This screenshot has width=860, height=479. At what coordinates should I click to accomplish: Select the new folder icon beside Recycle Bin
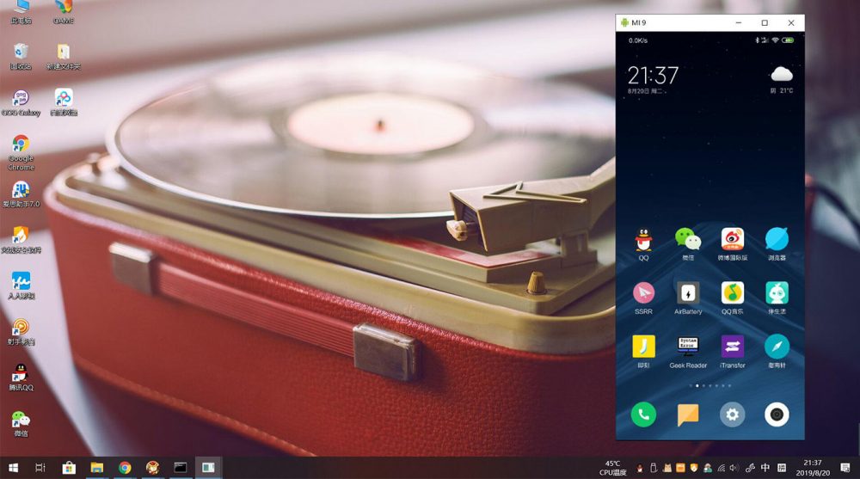pyautogui.click(x=64, y=57)
